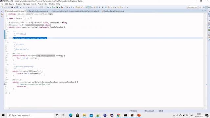Expand the Run launch dropdown arrow
210x118 pixels.
55,7
